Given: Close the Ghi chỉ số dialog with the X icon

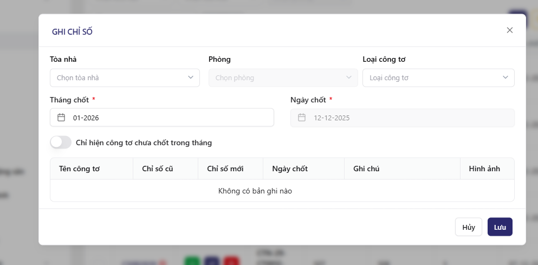Looking at the screenshot, I should tap(509, 30).
